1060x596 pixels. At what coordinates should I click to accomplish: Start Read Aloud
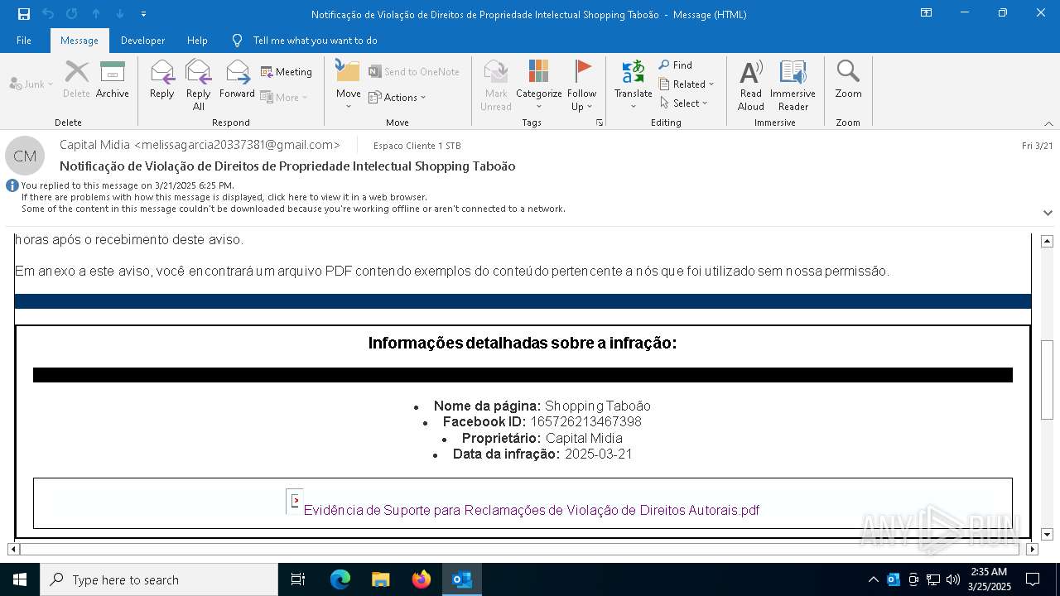pos(751,85)
